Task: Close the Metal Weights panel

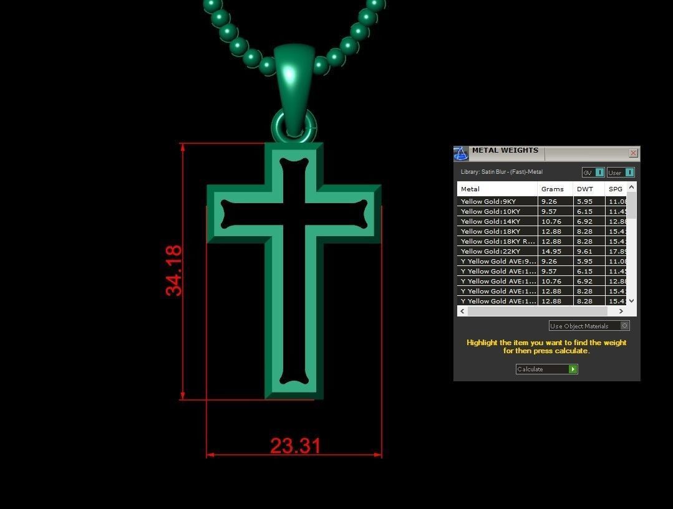Action: pos(633,153)
